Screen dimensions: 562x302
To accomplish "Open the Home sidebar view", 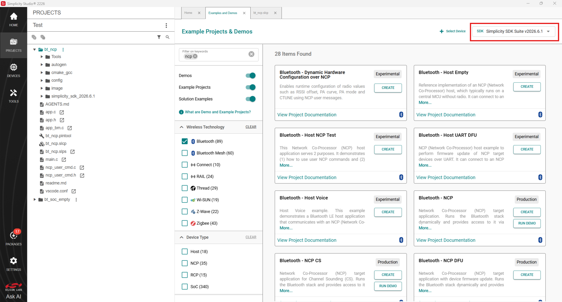I will 13,20.
